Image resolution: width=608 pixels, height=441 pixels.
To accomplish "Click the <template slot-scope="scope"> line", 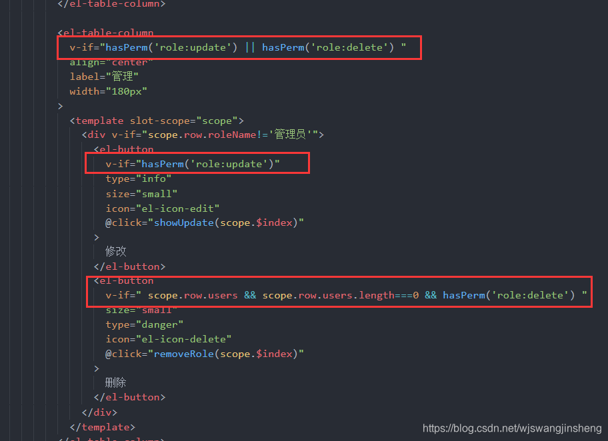I will pos(157,121).
